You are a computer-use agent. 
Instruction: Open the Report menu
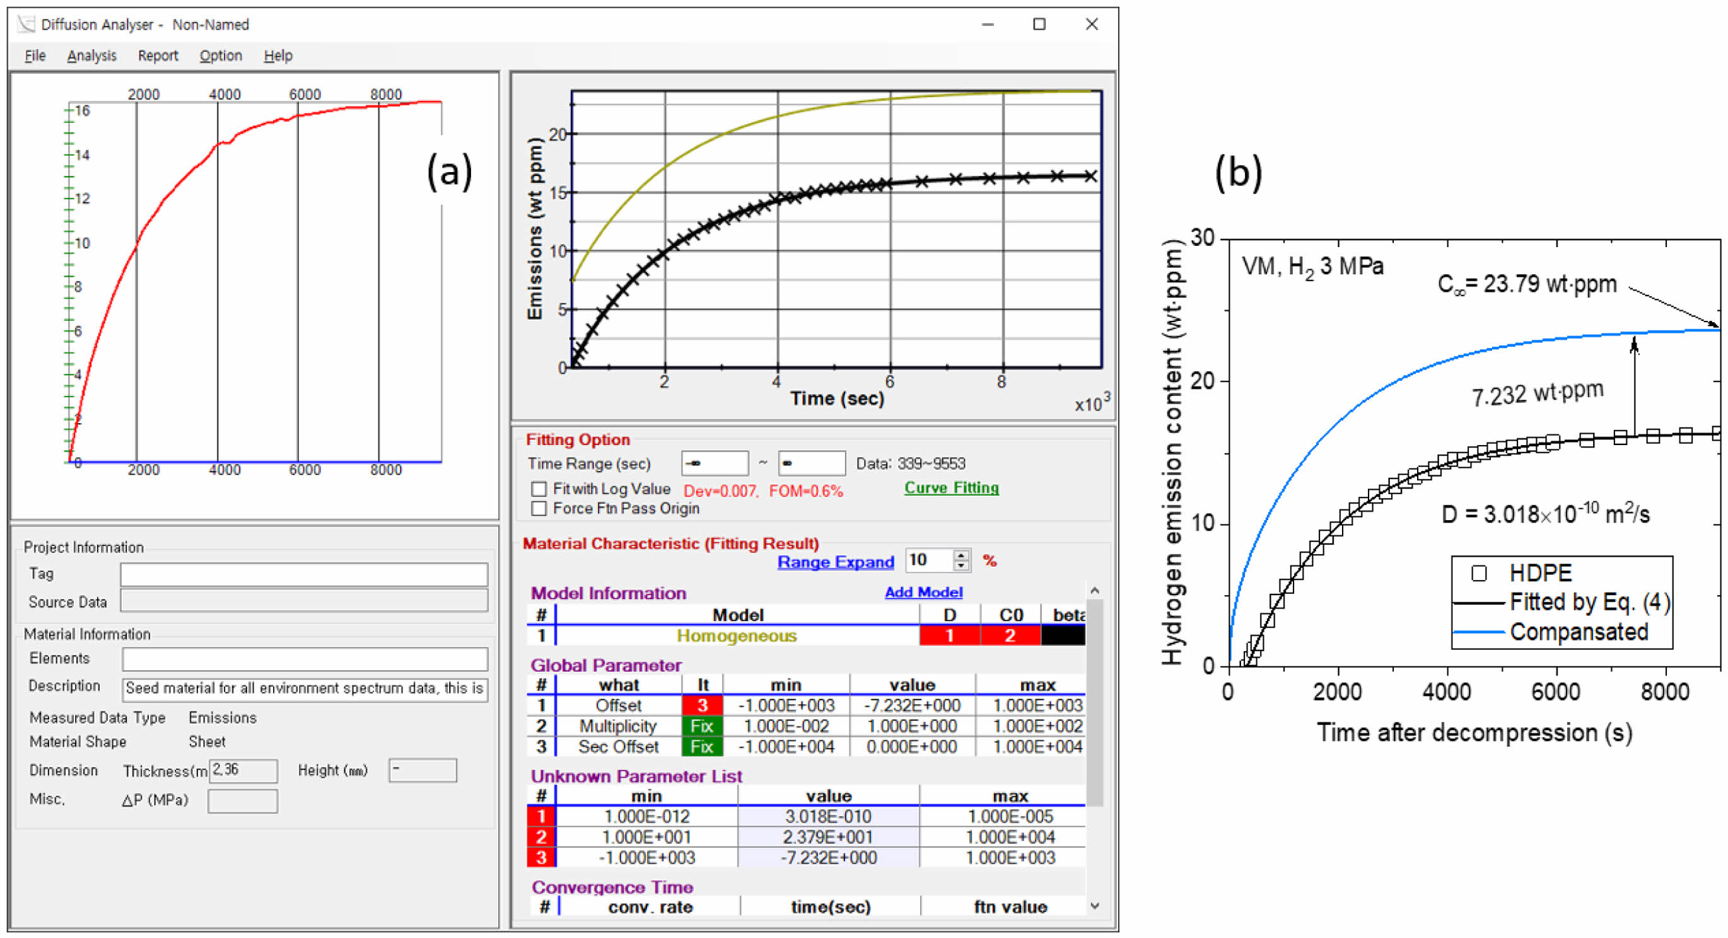click(x=158, y=55)
